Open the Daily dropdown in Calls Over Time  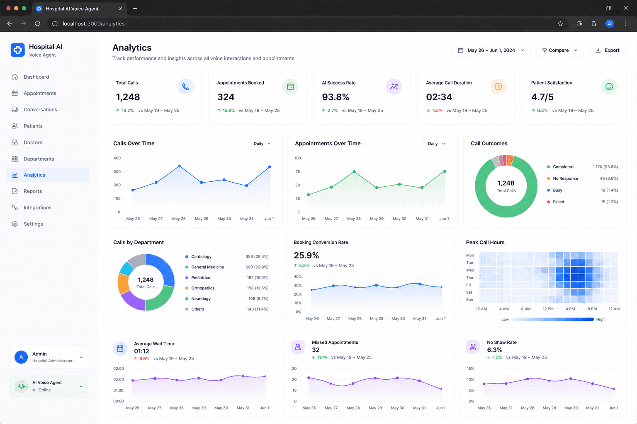(262, 144)
